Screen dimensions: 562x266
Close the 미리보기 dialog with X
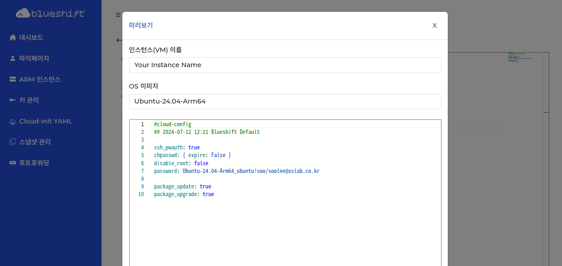434,25
